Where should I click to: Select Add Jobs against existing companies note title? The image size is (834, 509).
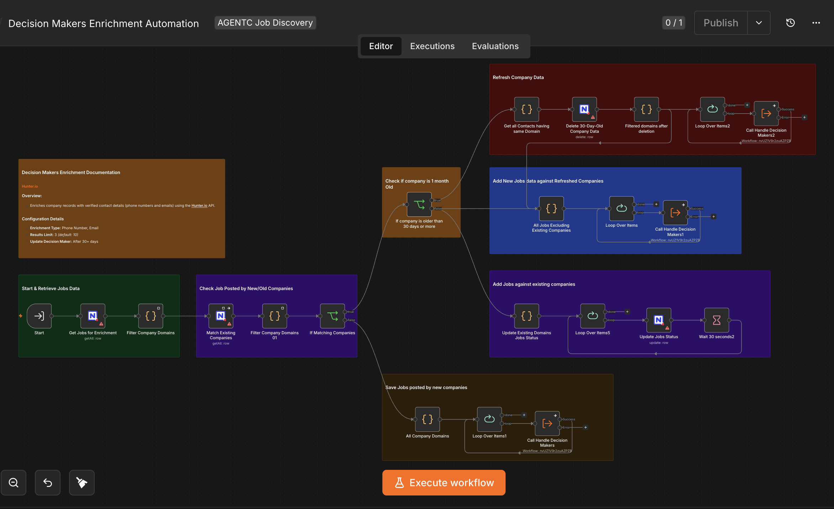(534, 284)
